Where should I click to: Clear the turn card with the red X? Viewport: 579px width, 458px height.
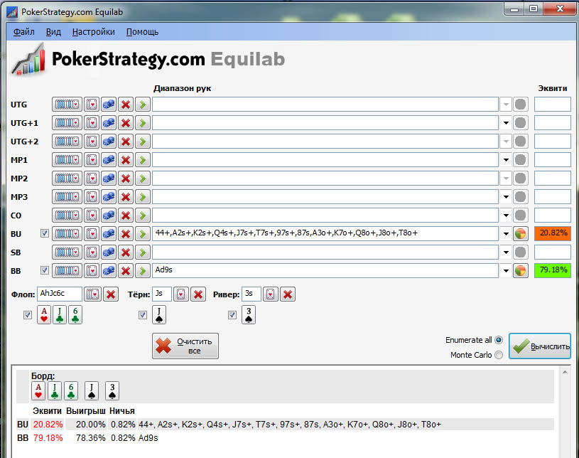coord(198,294)
